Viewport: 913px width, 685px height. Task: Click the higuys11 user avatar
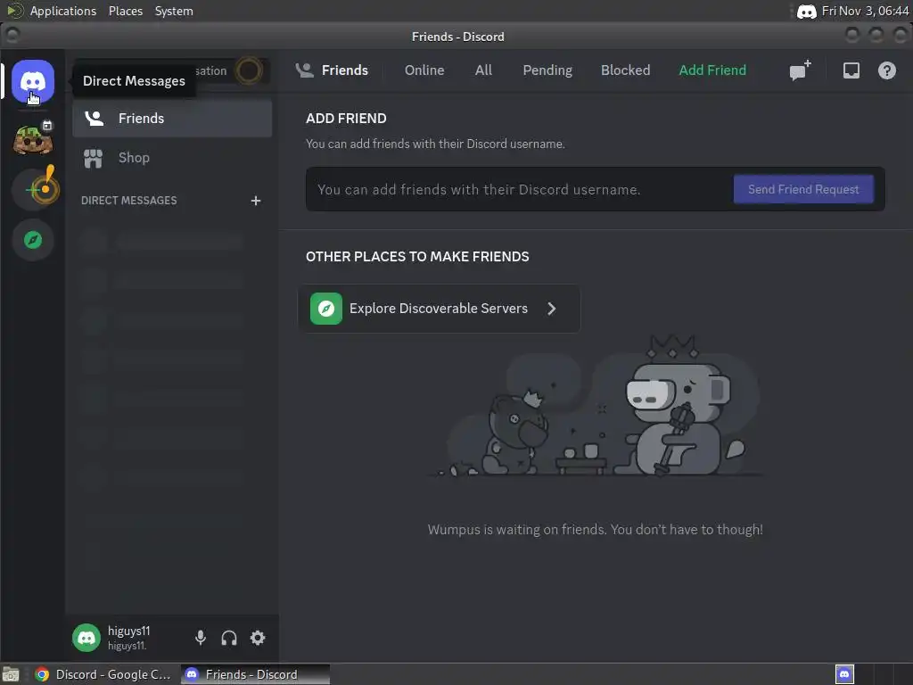[86, 638]
